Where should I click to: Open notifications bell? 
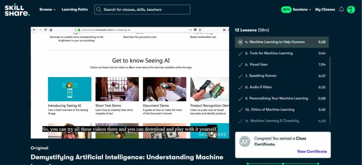(x=341, y=10)
